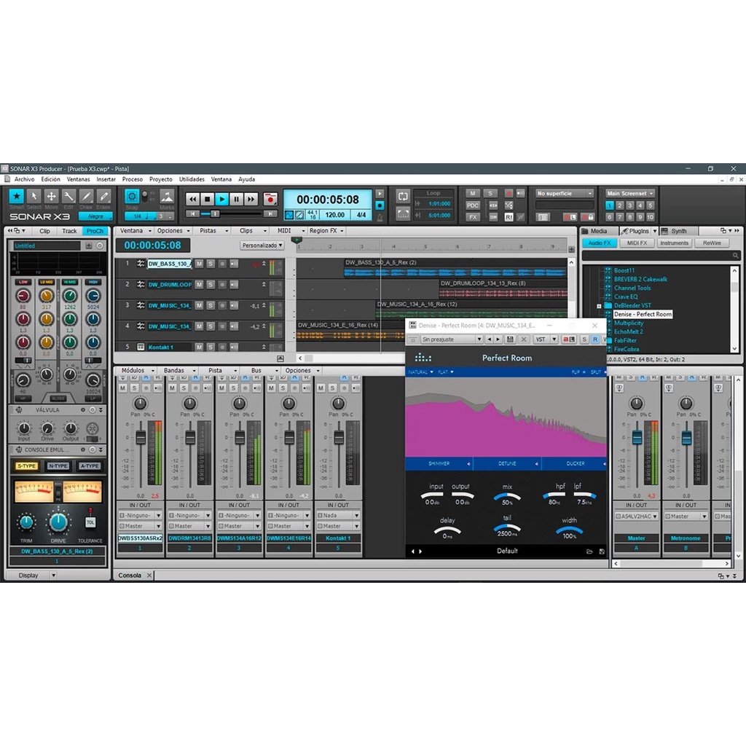746x746 pixels.
Task: Click the mix knob in Perfect Room
Action: (x=507, y=498)
